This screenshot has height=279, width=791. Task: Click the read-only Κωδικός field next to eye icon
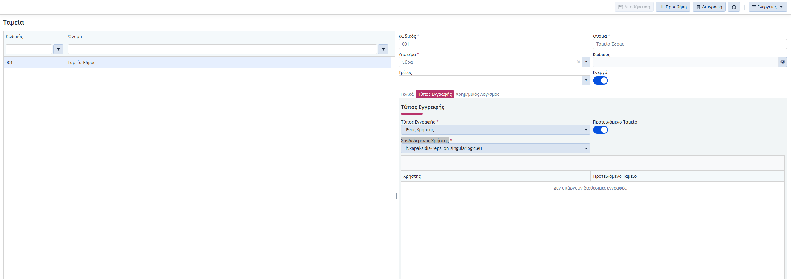click(x=685, y=62)
